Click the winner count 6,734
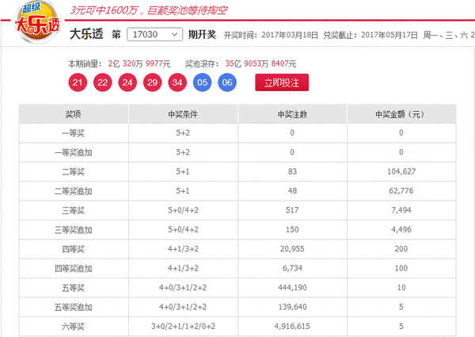This screenshot has width=475, height=337. coord(292,269)
